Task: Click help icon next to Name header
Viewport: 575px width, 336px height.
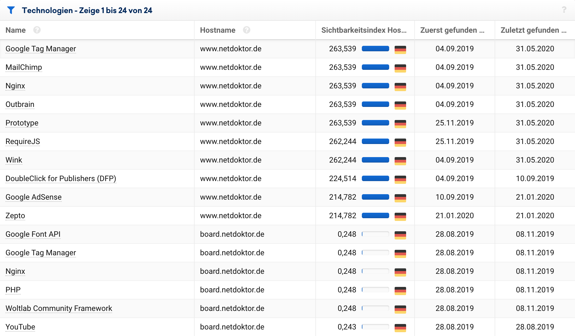Action: pyautogui.click(x=37, y=30)
